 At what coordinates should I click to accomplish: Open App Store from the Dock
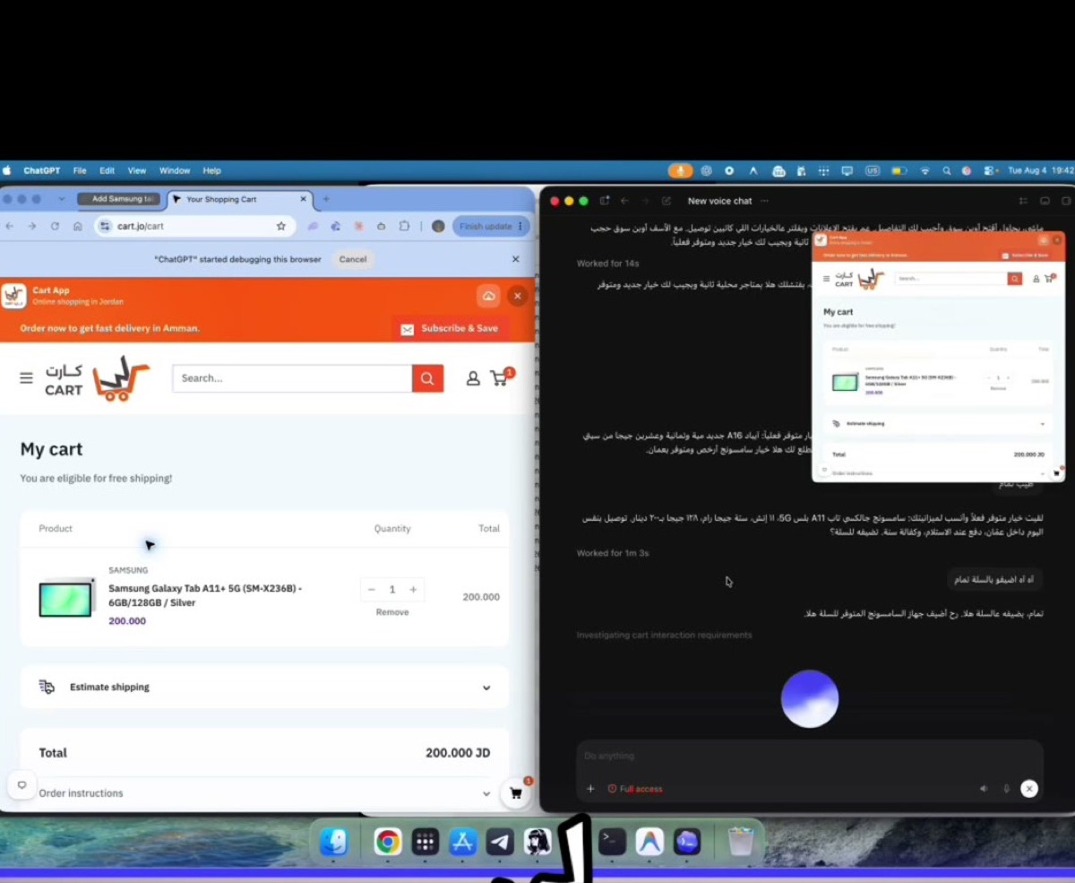pos(462,841)
